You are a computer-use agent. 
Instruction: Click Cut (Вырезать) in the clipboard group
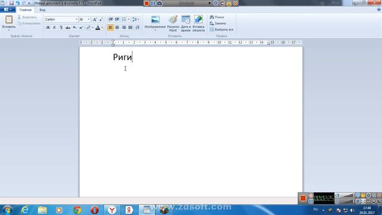coord(27,17)
